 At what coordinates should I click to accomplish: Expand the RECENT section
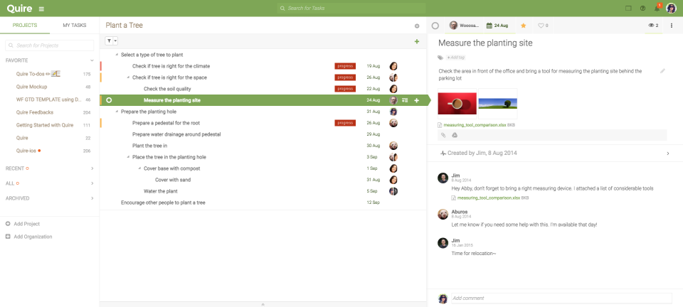click(x=92, y=168)
